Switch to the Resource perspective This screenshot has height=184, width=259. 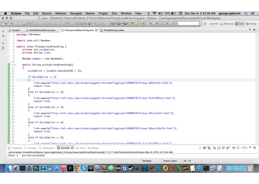click(x=227, y=24)
